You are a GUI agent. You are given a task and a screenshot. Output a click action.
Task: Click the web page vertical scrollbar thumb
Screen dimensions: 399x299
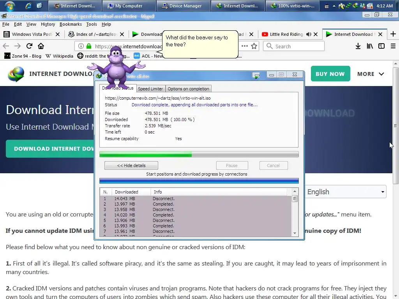tap(395, 126)
